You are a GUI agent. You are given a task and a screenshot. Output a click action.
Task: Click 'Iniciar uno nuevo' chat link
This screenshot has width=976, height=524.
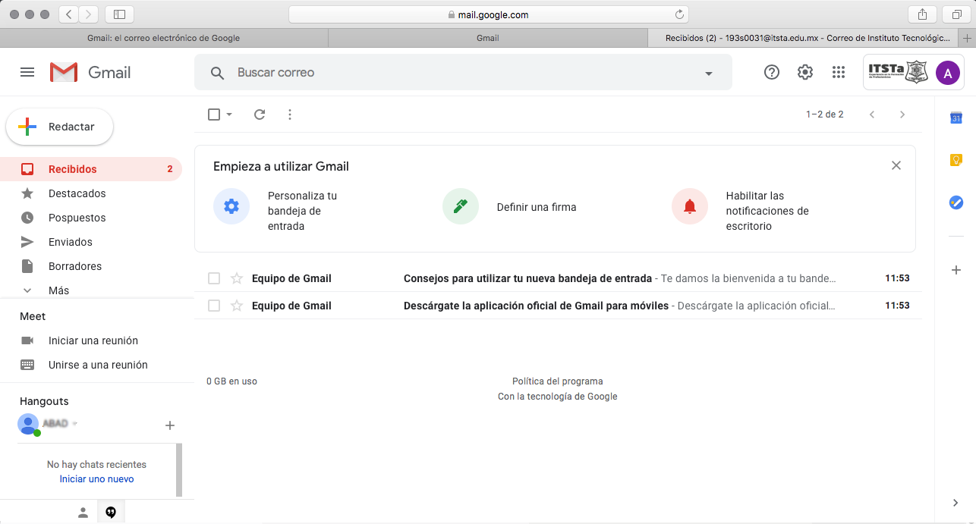[x=96, y=479]
